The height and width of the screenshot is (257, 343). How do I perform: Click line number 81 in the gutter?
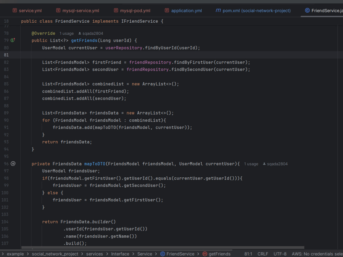coord(6,55)
